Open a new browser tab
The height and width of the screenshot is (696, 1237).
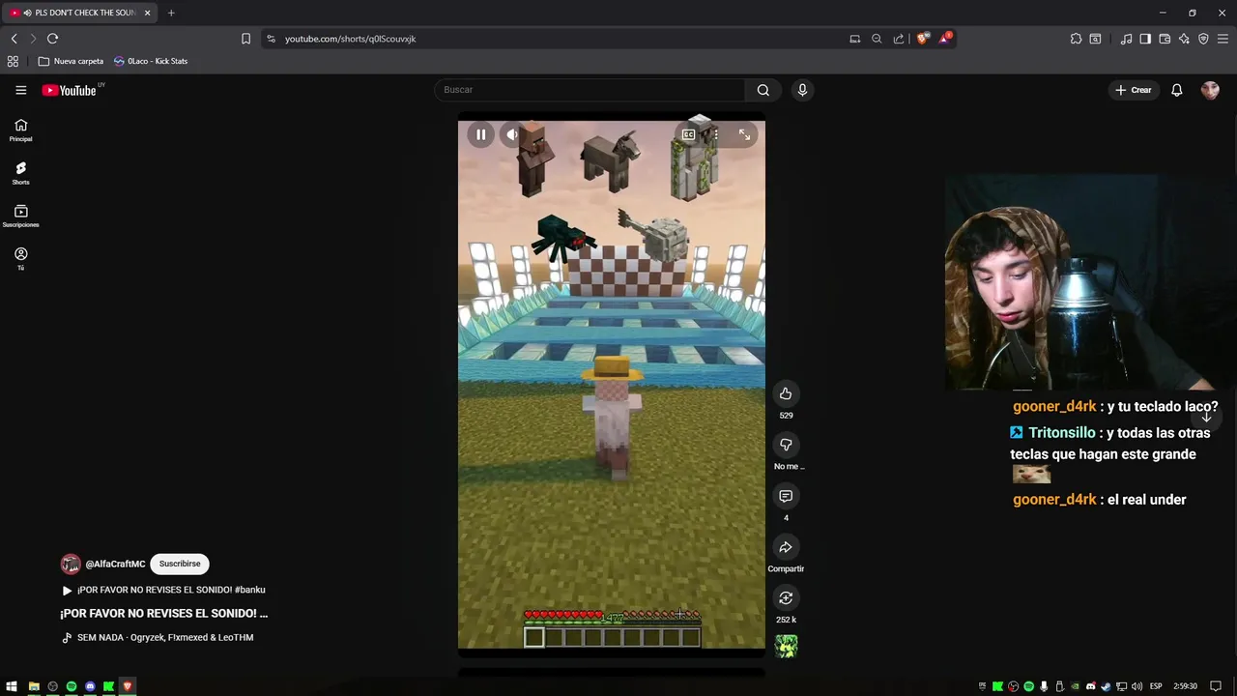171,13
